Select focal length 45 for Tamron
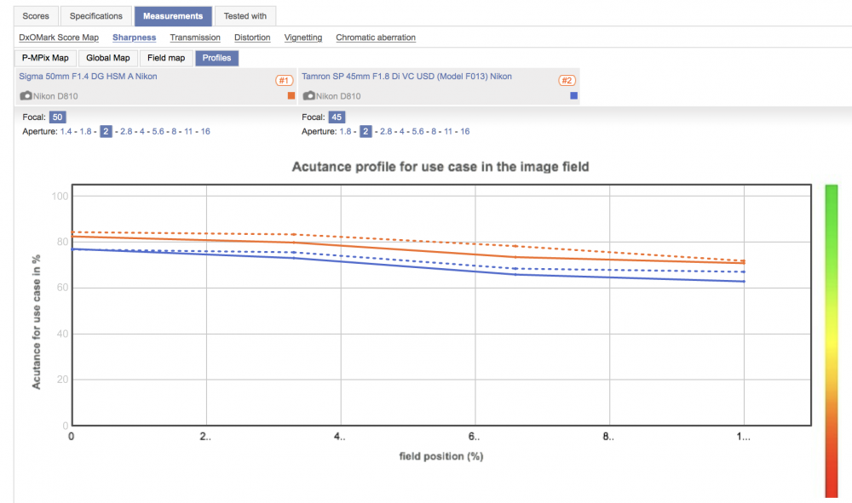852x503 pixels. point(337,117)
